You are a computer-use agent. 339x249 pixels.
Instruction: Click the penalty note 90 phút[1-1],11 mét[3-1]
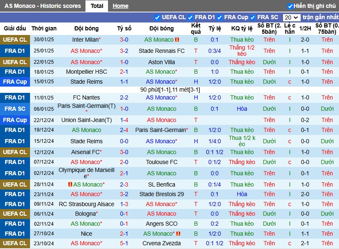click(170, 90)
